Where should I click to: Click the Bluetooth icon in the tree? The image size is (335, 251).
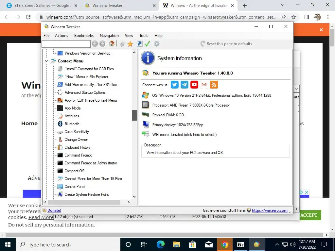(x=60, y=124)
